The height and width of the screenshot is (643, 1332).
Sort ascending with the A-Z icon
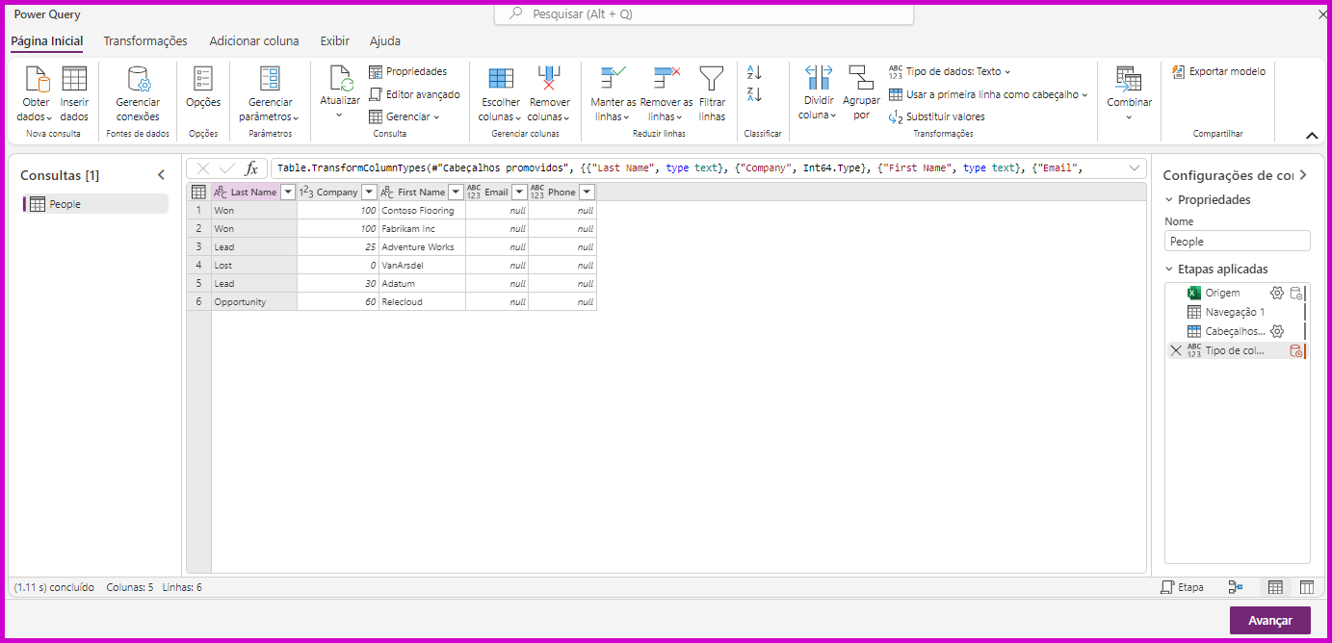(754, 72)
